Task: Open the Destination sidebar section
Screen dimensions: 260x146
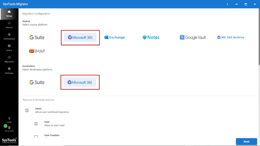Action: (x=9, y=36)
